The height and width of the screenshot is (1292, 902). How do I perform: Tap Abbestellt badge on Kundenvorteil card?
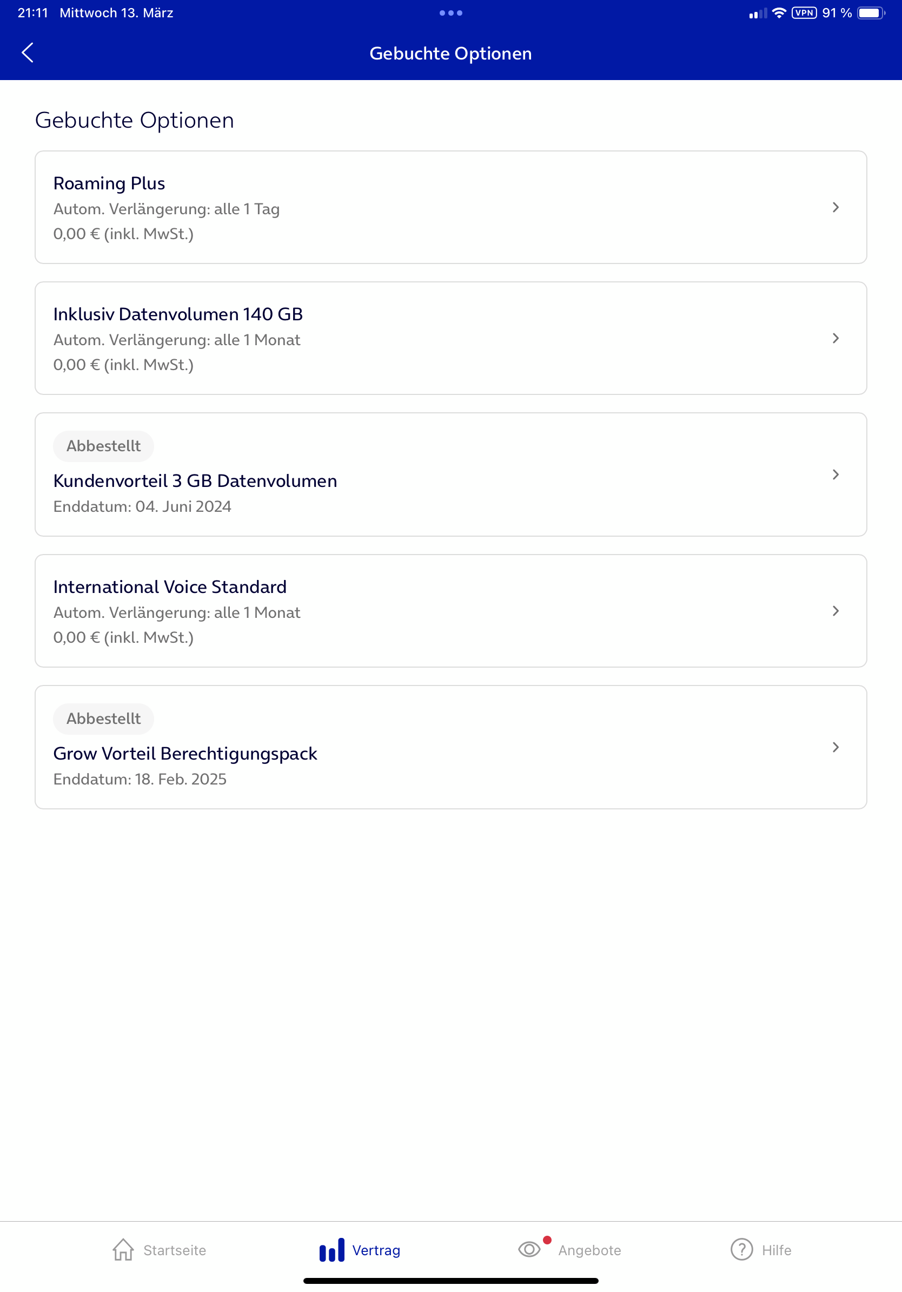(103, 446)
